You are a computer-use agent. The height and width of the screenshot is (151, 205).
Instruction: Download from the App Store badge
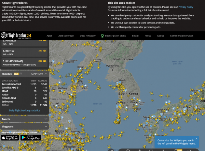10,138
